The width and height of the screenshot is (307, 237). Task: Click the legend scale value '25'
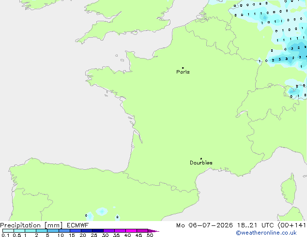(x=94, y=235)
